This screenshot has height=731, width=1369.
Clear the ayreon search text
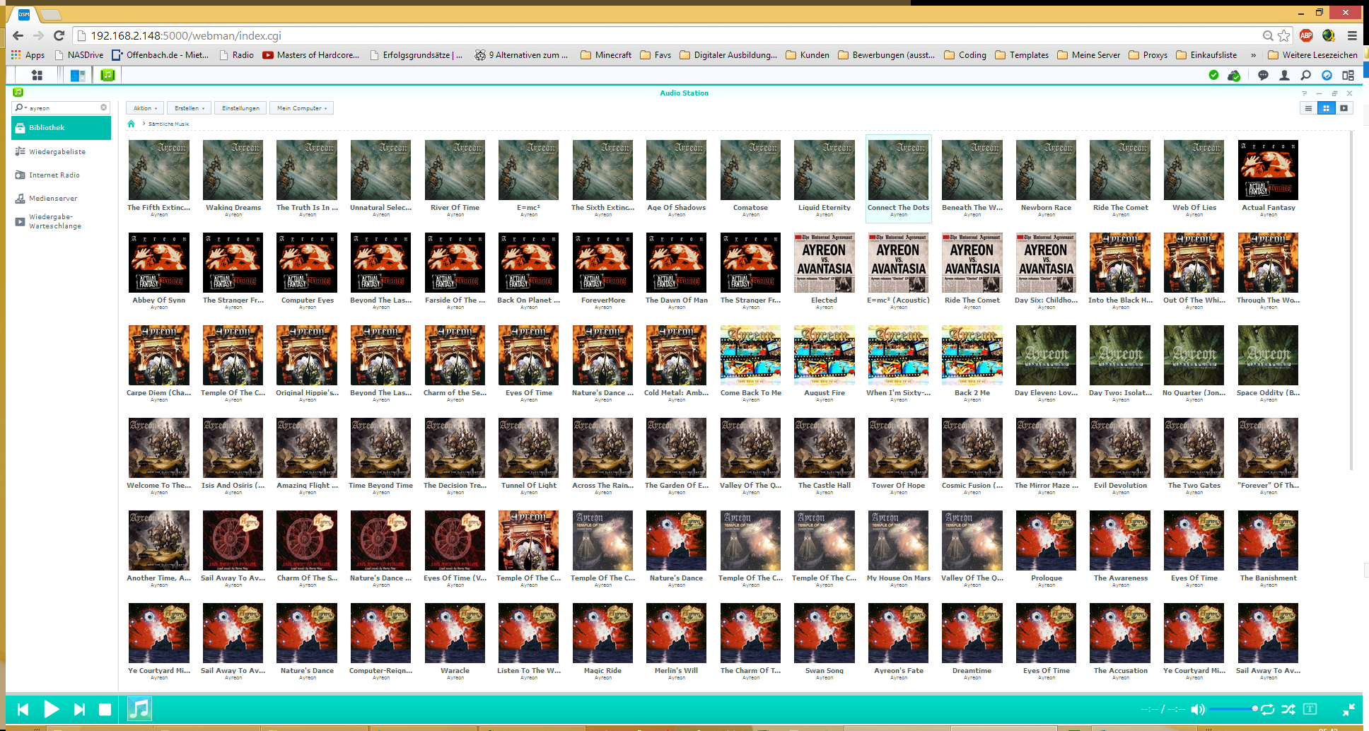pos(103,107)
